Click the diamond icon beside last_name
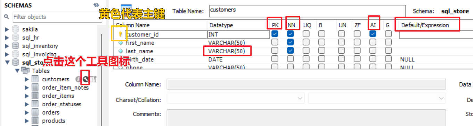Image resolution: width=473 pixels, height=126 pixels. coord(120,51)
